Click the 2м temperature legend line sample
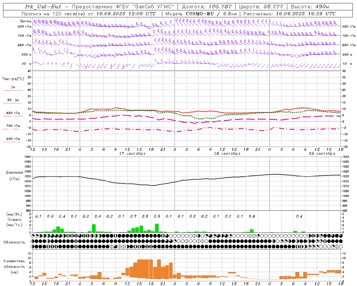Image resolution: width=357 pixels, height=286 pixels. (x=13, y=90)
